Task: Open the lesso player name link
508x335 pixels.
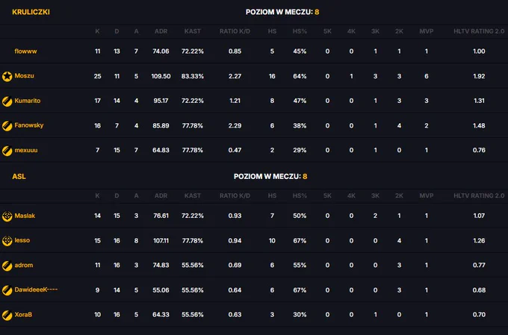Action: coord(22,240)
